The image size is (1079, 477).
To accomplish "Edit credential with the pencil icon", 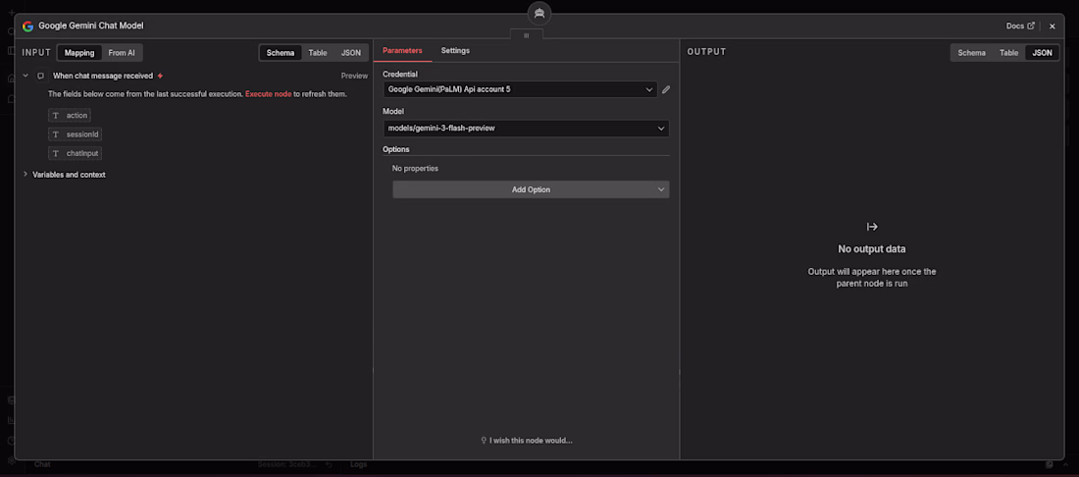I will point(666,89).
